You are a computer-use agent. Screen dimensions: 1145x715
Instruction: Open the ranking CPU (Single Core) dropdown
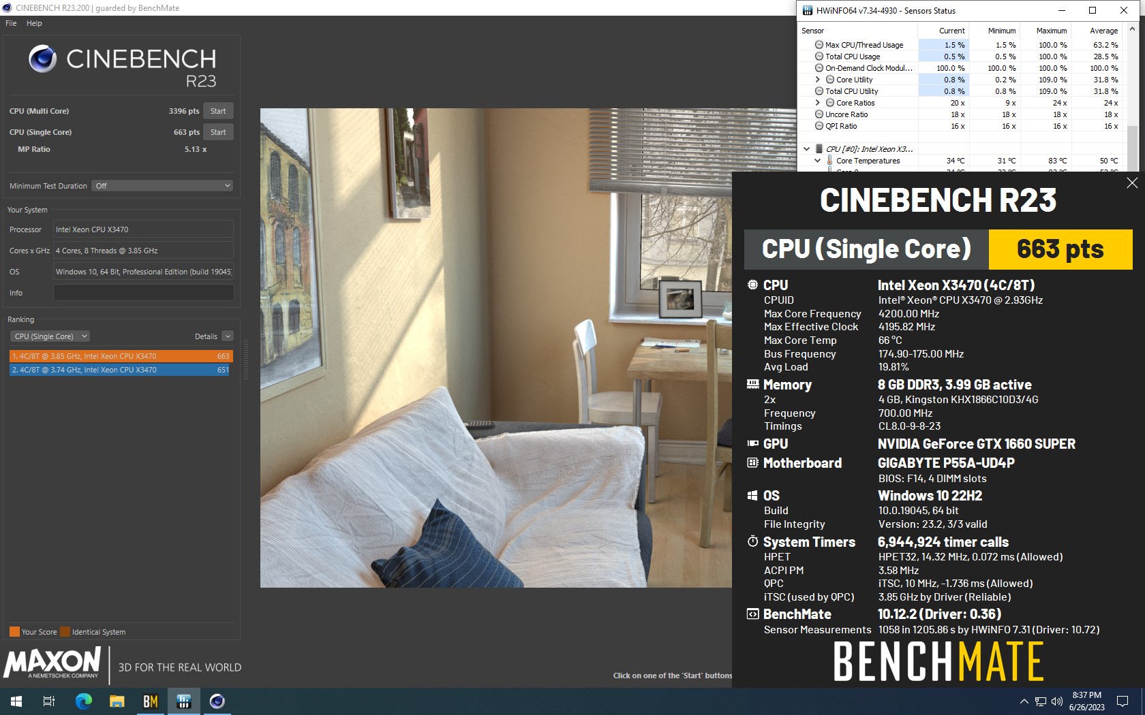click(x=50, y=336)
